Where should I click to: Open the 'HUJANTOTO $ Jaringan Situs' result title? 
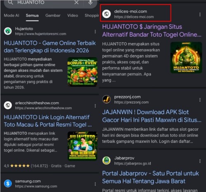tap(152, 30)
